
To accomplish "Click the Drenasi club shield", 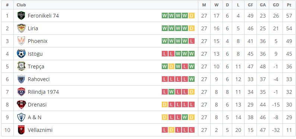I will pos(21,105).
